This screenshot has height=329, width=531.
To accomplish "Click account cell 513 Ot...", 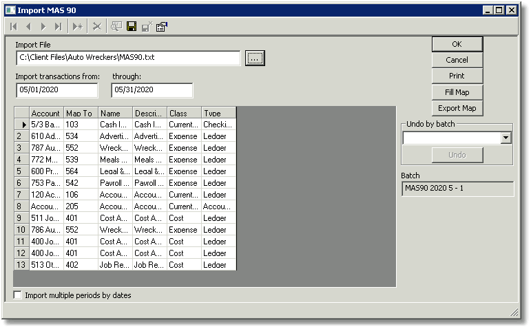I will (46, 265).
